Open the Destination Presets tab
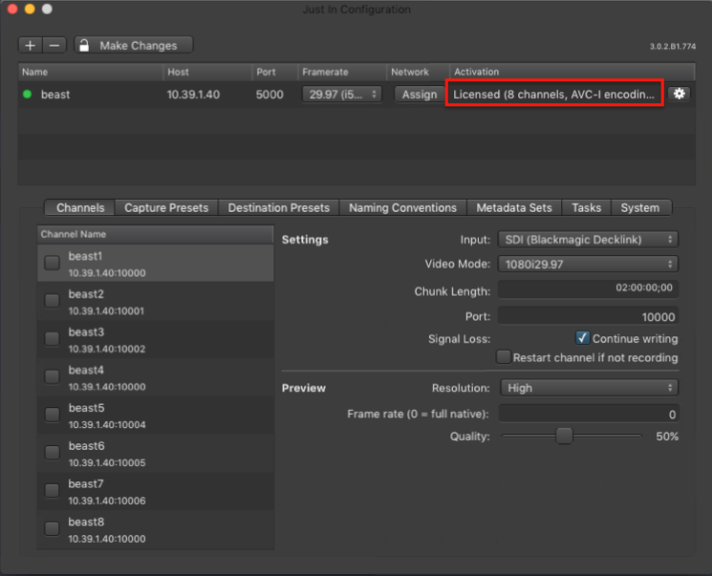This screenshot has height=576, width=712. 279,207
